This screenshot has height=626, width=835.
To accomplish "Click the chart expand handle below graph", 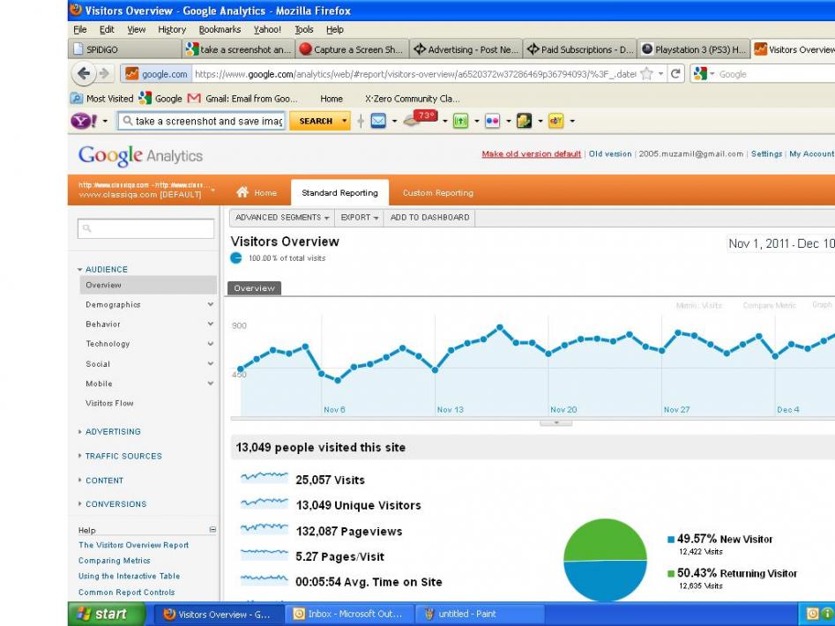I will point(556,422).
